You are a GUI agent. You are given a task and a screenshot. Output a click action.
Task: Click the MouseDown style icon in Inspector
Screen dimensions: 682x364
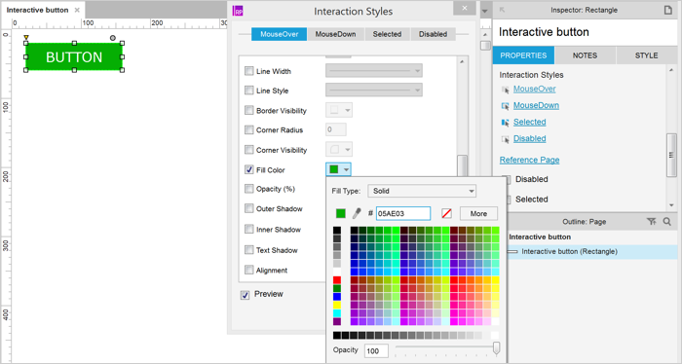[x=505, y=106]
